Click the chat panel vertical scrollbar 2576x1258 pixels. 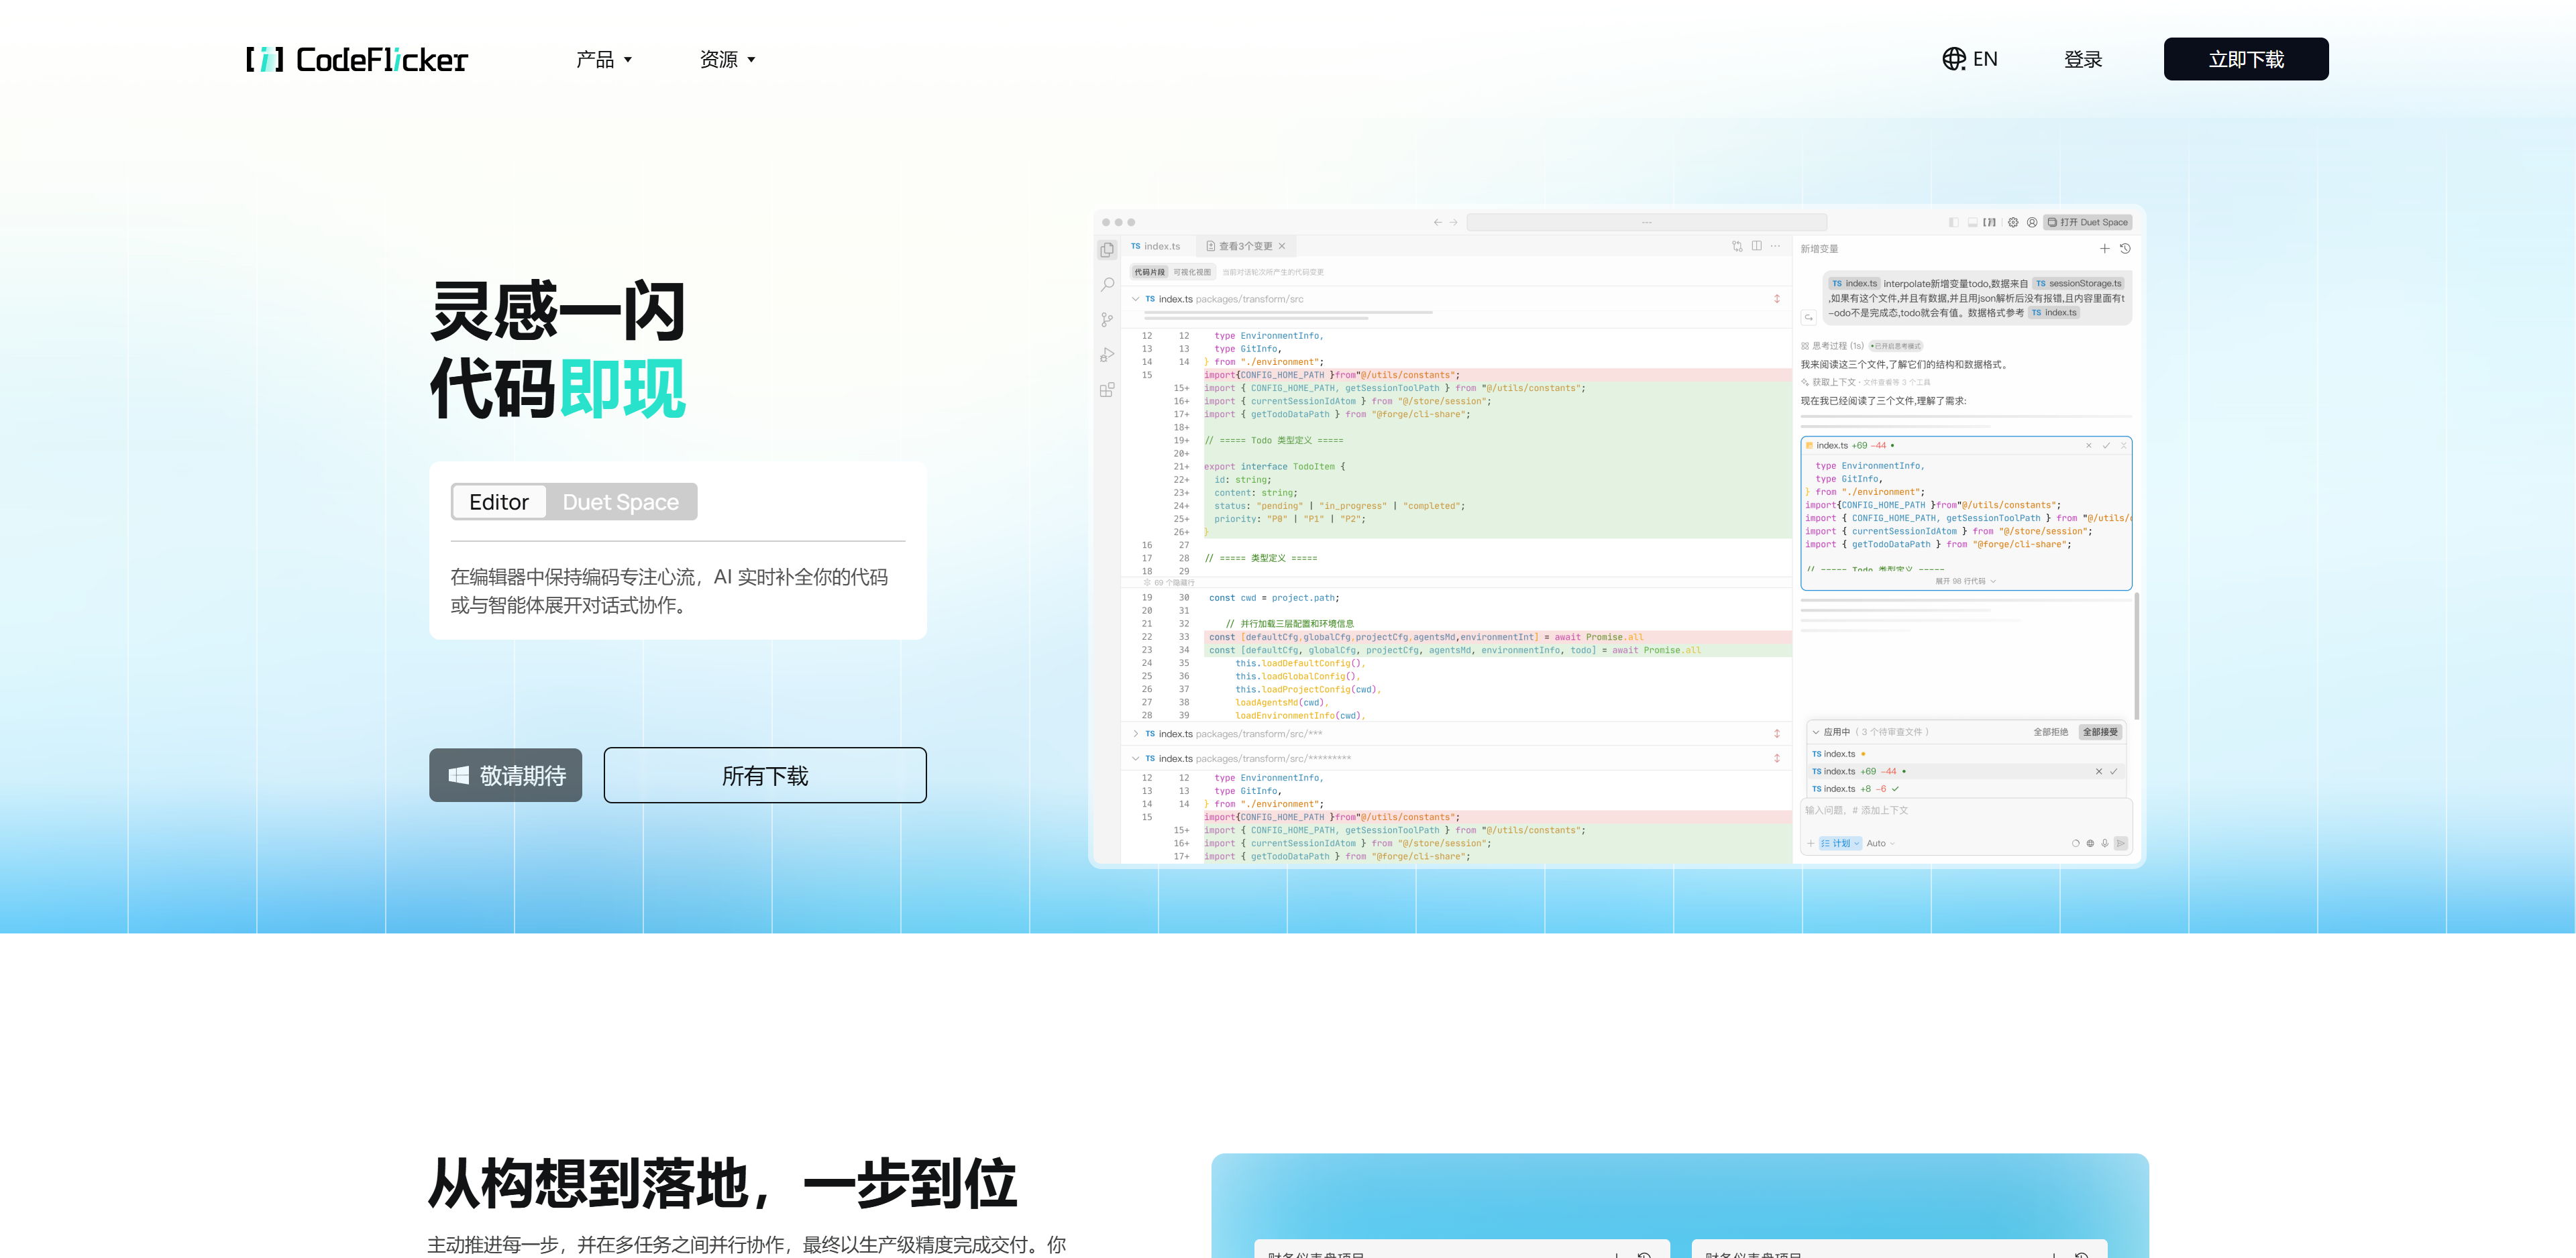tap(2136, 655)
